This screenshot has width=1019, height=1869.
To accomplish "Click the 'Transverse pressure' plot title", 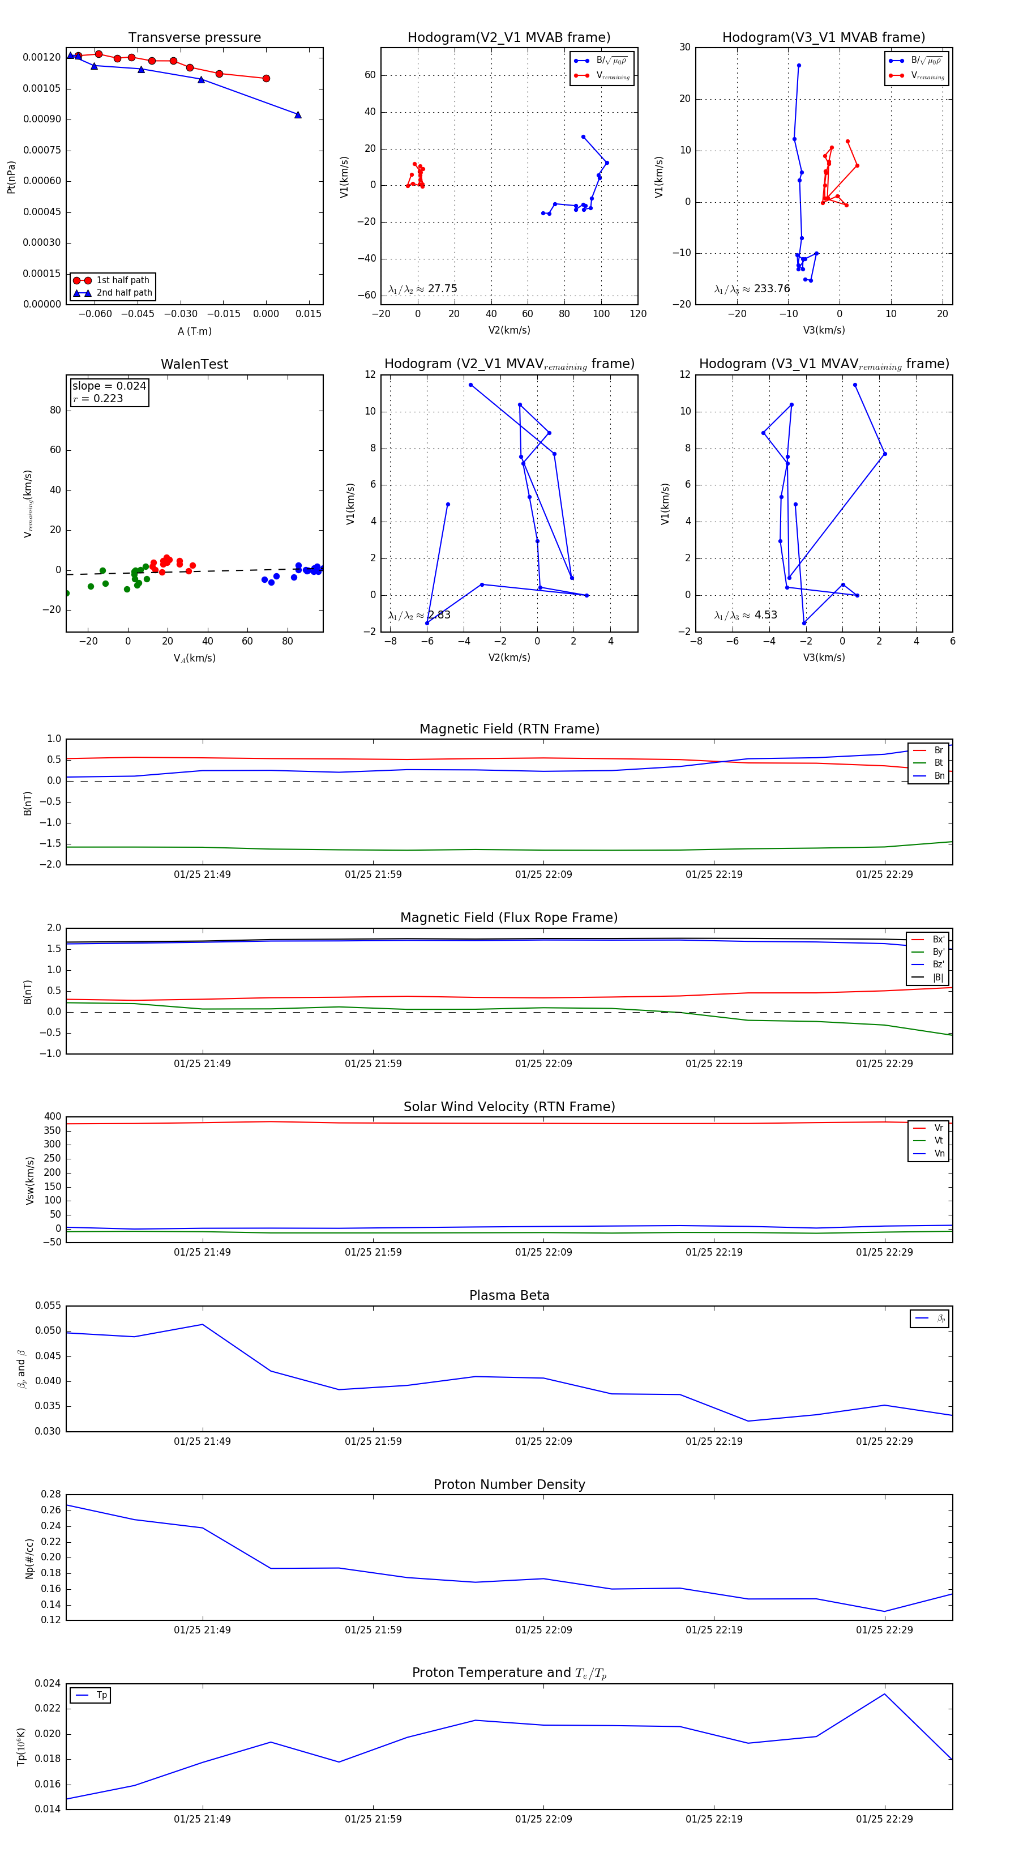I will click(x=194, y=38).
